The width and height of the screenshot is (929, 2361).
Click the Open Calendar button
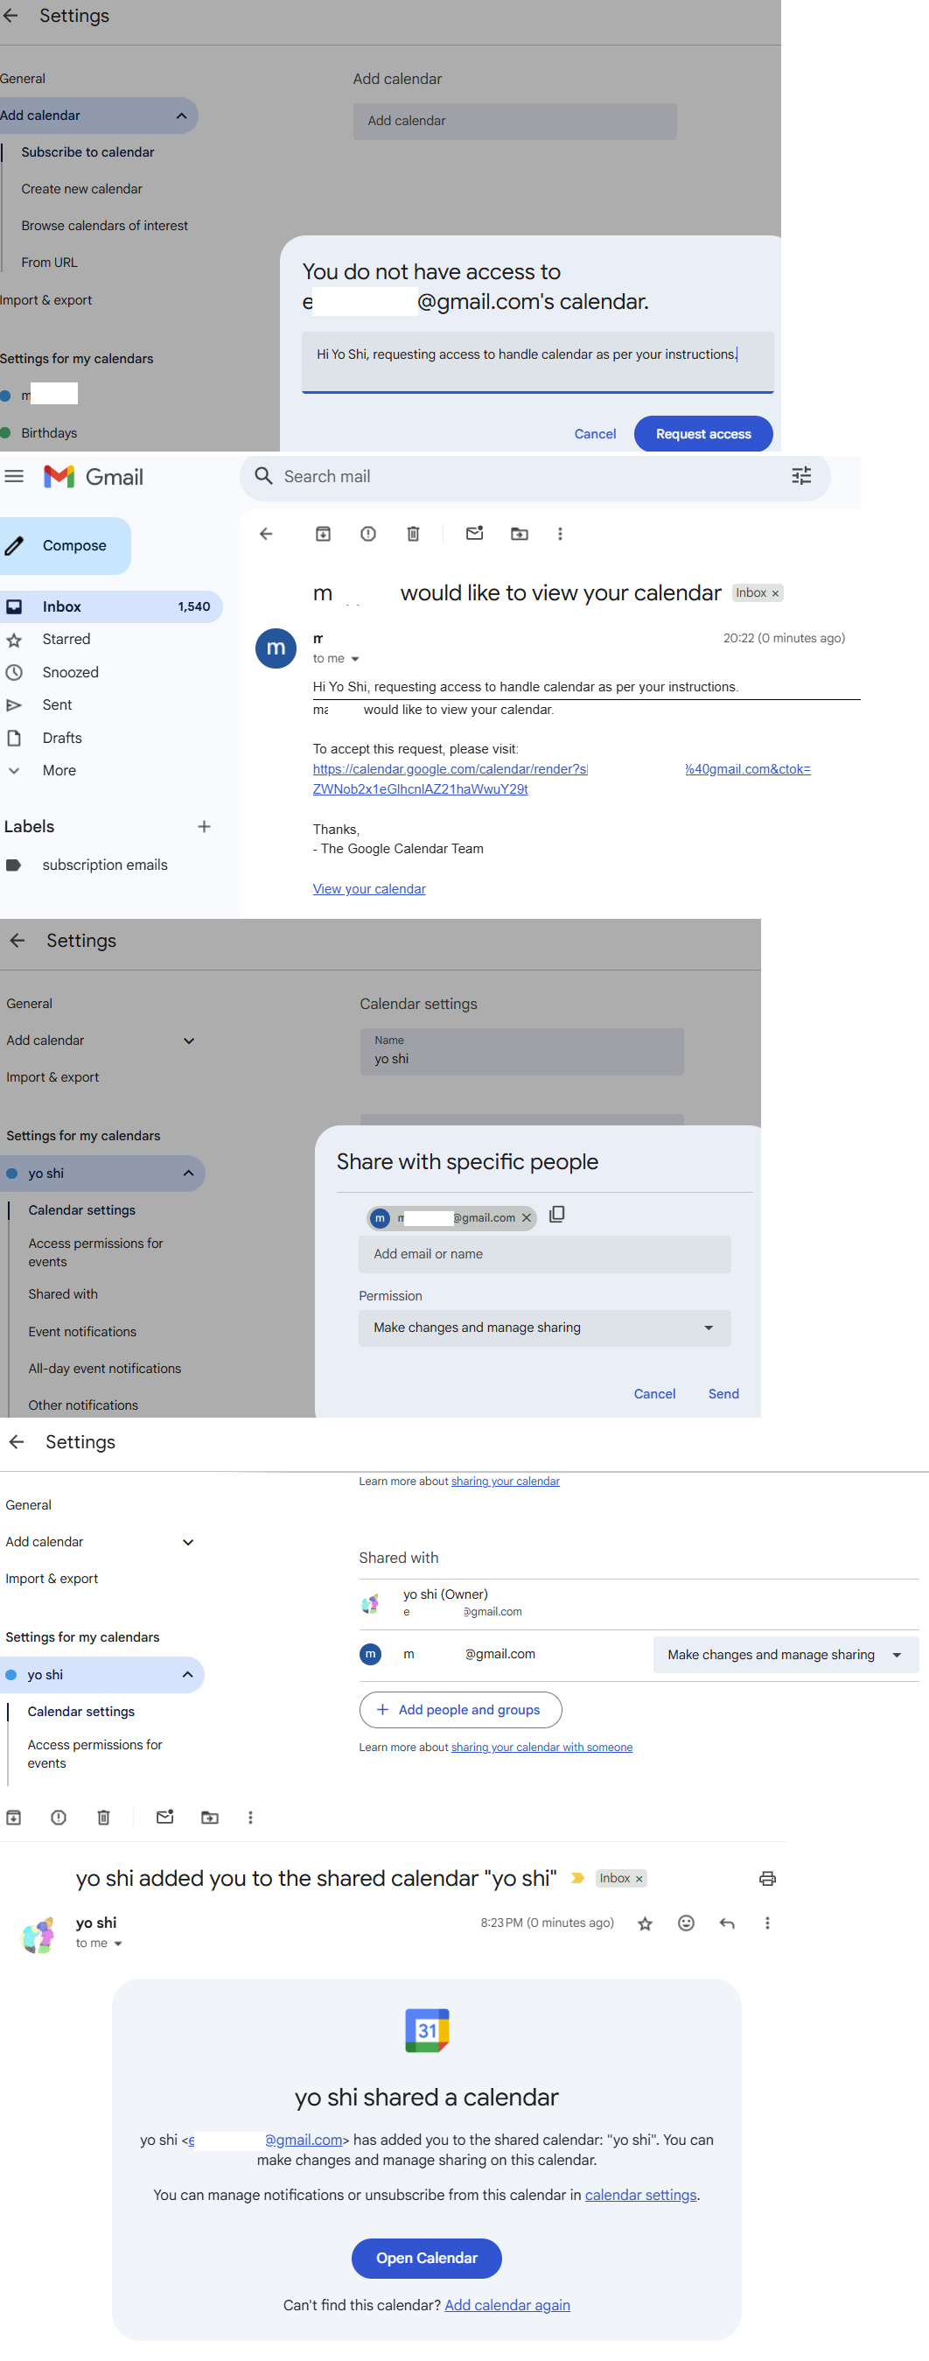coord(426,2257)
